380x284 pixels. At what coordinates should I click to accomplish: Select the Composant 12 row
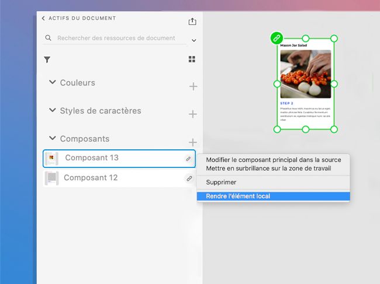[119, 178]
